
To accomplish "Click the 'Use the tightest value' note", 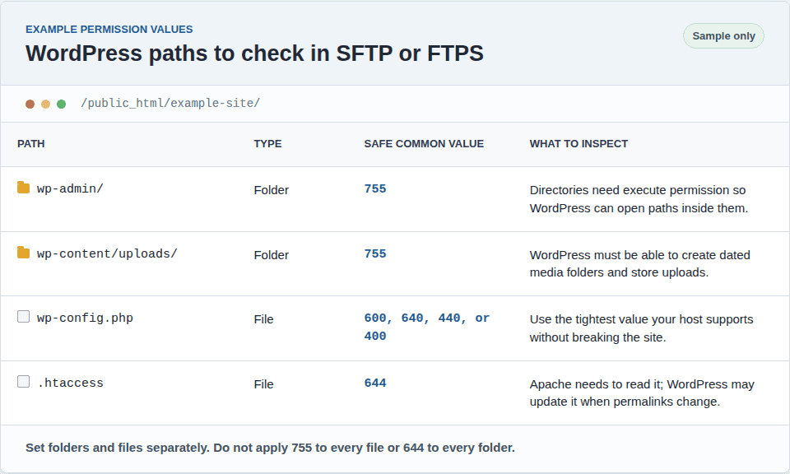I will click(641, 328).
